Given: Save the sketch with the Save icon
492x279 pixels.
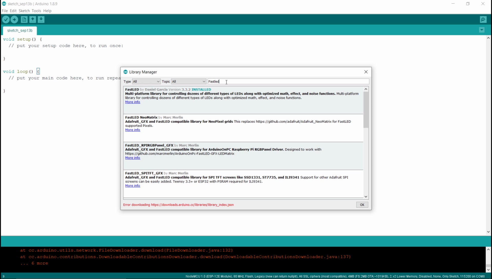Looking at the screenshot, I should (x=41, y=19).
